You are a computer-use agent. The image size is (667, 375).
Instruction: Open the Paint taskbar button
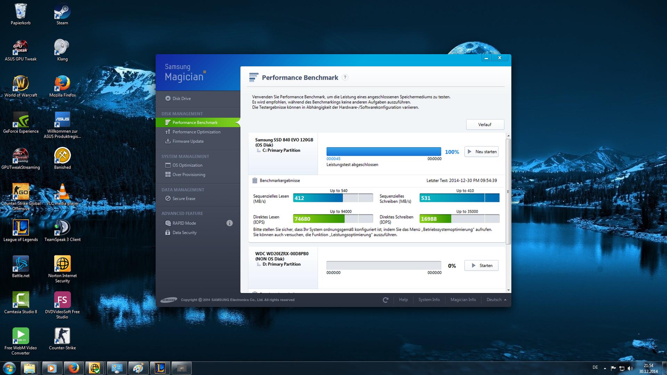138,368
